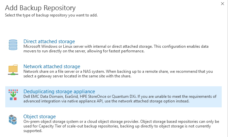Viewport: 228px width, 137px height.
Task: Click the advanced integration via native appliance API line
Action: click(107, 101)
